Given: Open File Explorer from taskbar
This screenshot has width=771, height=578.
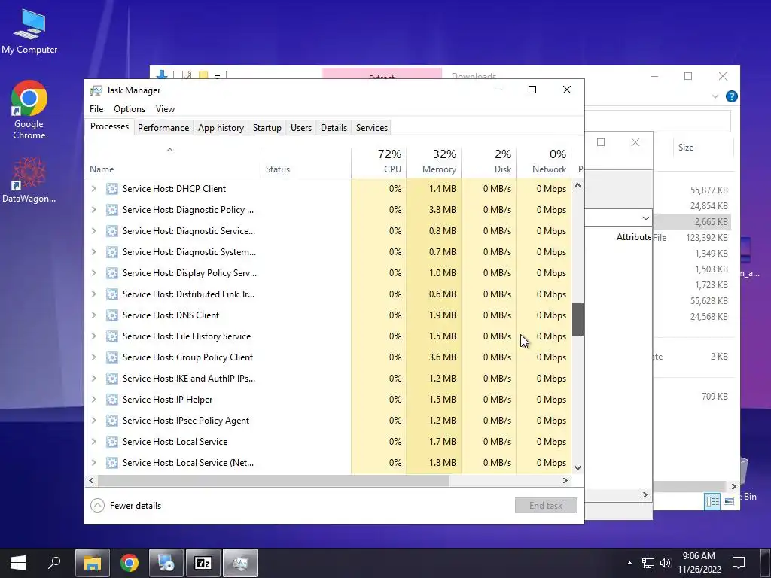Looking at the screenshot, I should tap(93, 563).
